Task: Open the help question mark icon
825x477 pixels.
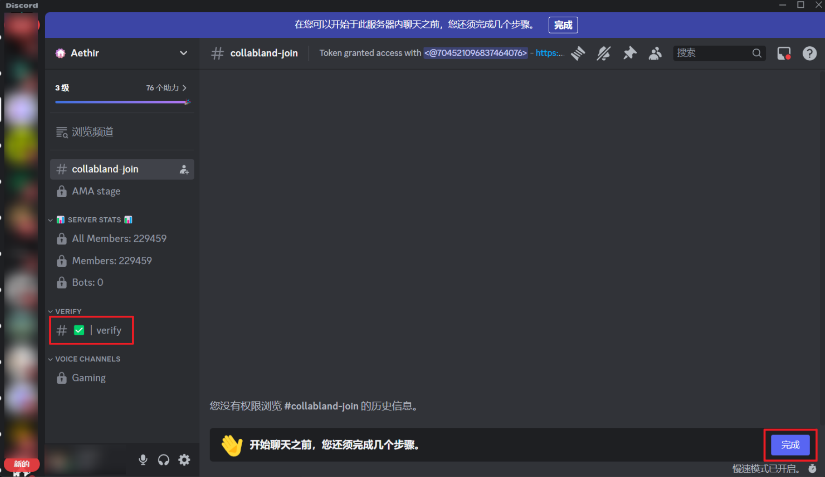Action: tap(810, 53)
